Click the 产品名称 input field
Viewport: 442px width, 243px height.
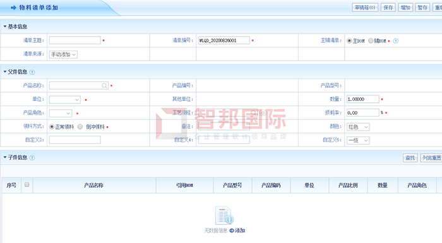[79, 85]
